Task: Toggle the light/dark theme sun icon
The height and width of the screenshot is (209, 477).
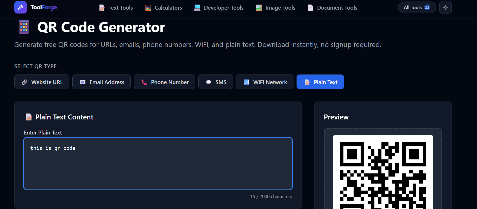Action: pos(445,8)
